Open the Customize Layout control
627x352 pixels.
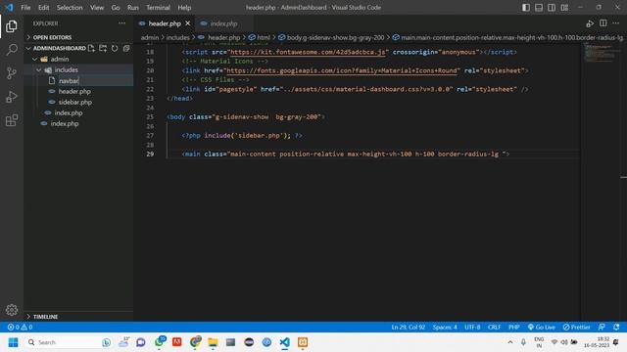(564, 7)
